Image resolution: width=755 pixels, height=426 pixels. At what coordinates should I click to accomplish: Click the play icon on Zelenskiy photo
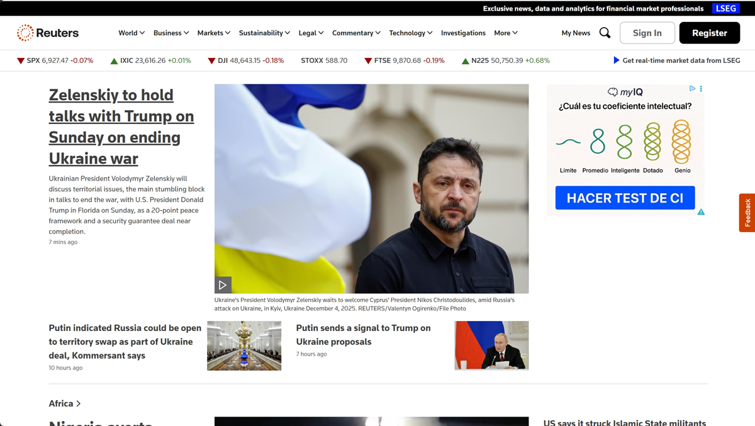pyautogui.click(x=223, y=285)
